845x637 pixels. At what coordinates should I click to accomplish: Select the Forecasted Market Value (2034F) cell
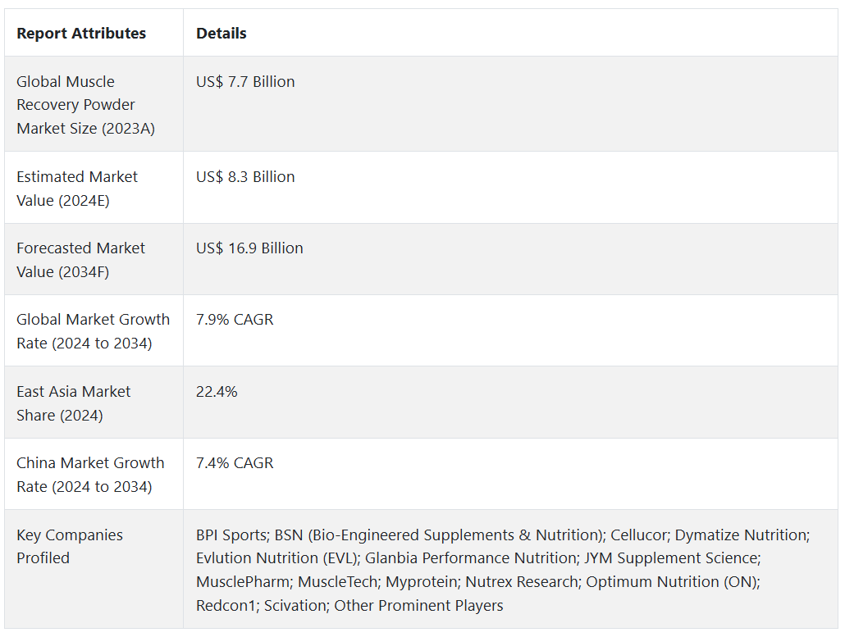[x=80, y=260]
